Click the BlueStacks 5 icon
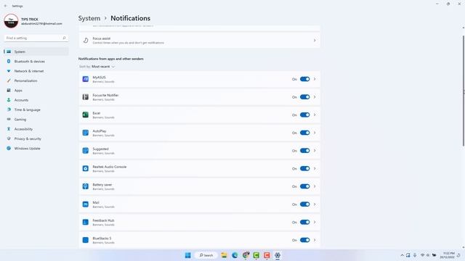Viewport: 465px width, 261px height. pyautogui.click(x=86, y=240)
